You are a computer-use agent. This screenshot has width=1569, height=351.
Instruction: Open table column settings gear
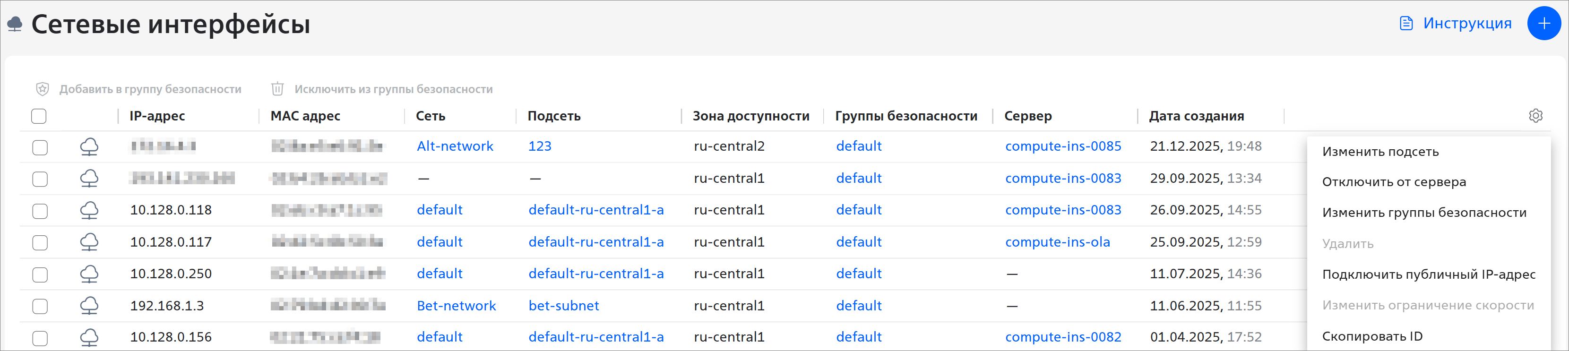(1535, 116)
